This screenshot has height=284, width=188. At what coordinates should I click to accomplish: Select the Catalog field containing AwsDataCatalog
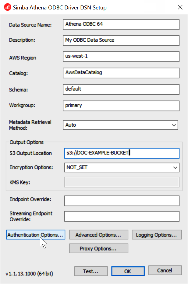121,73
